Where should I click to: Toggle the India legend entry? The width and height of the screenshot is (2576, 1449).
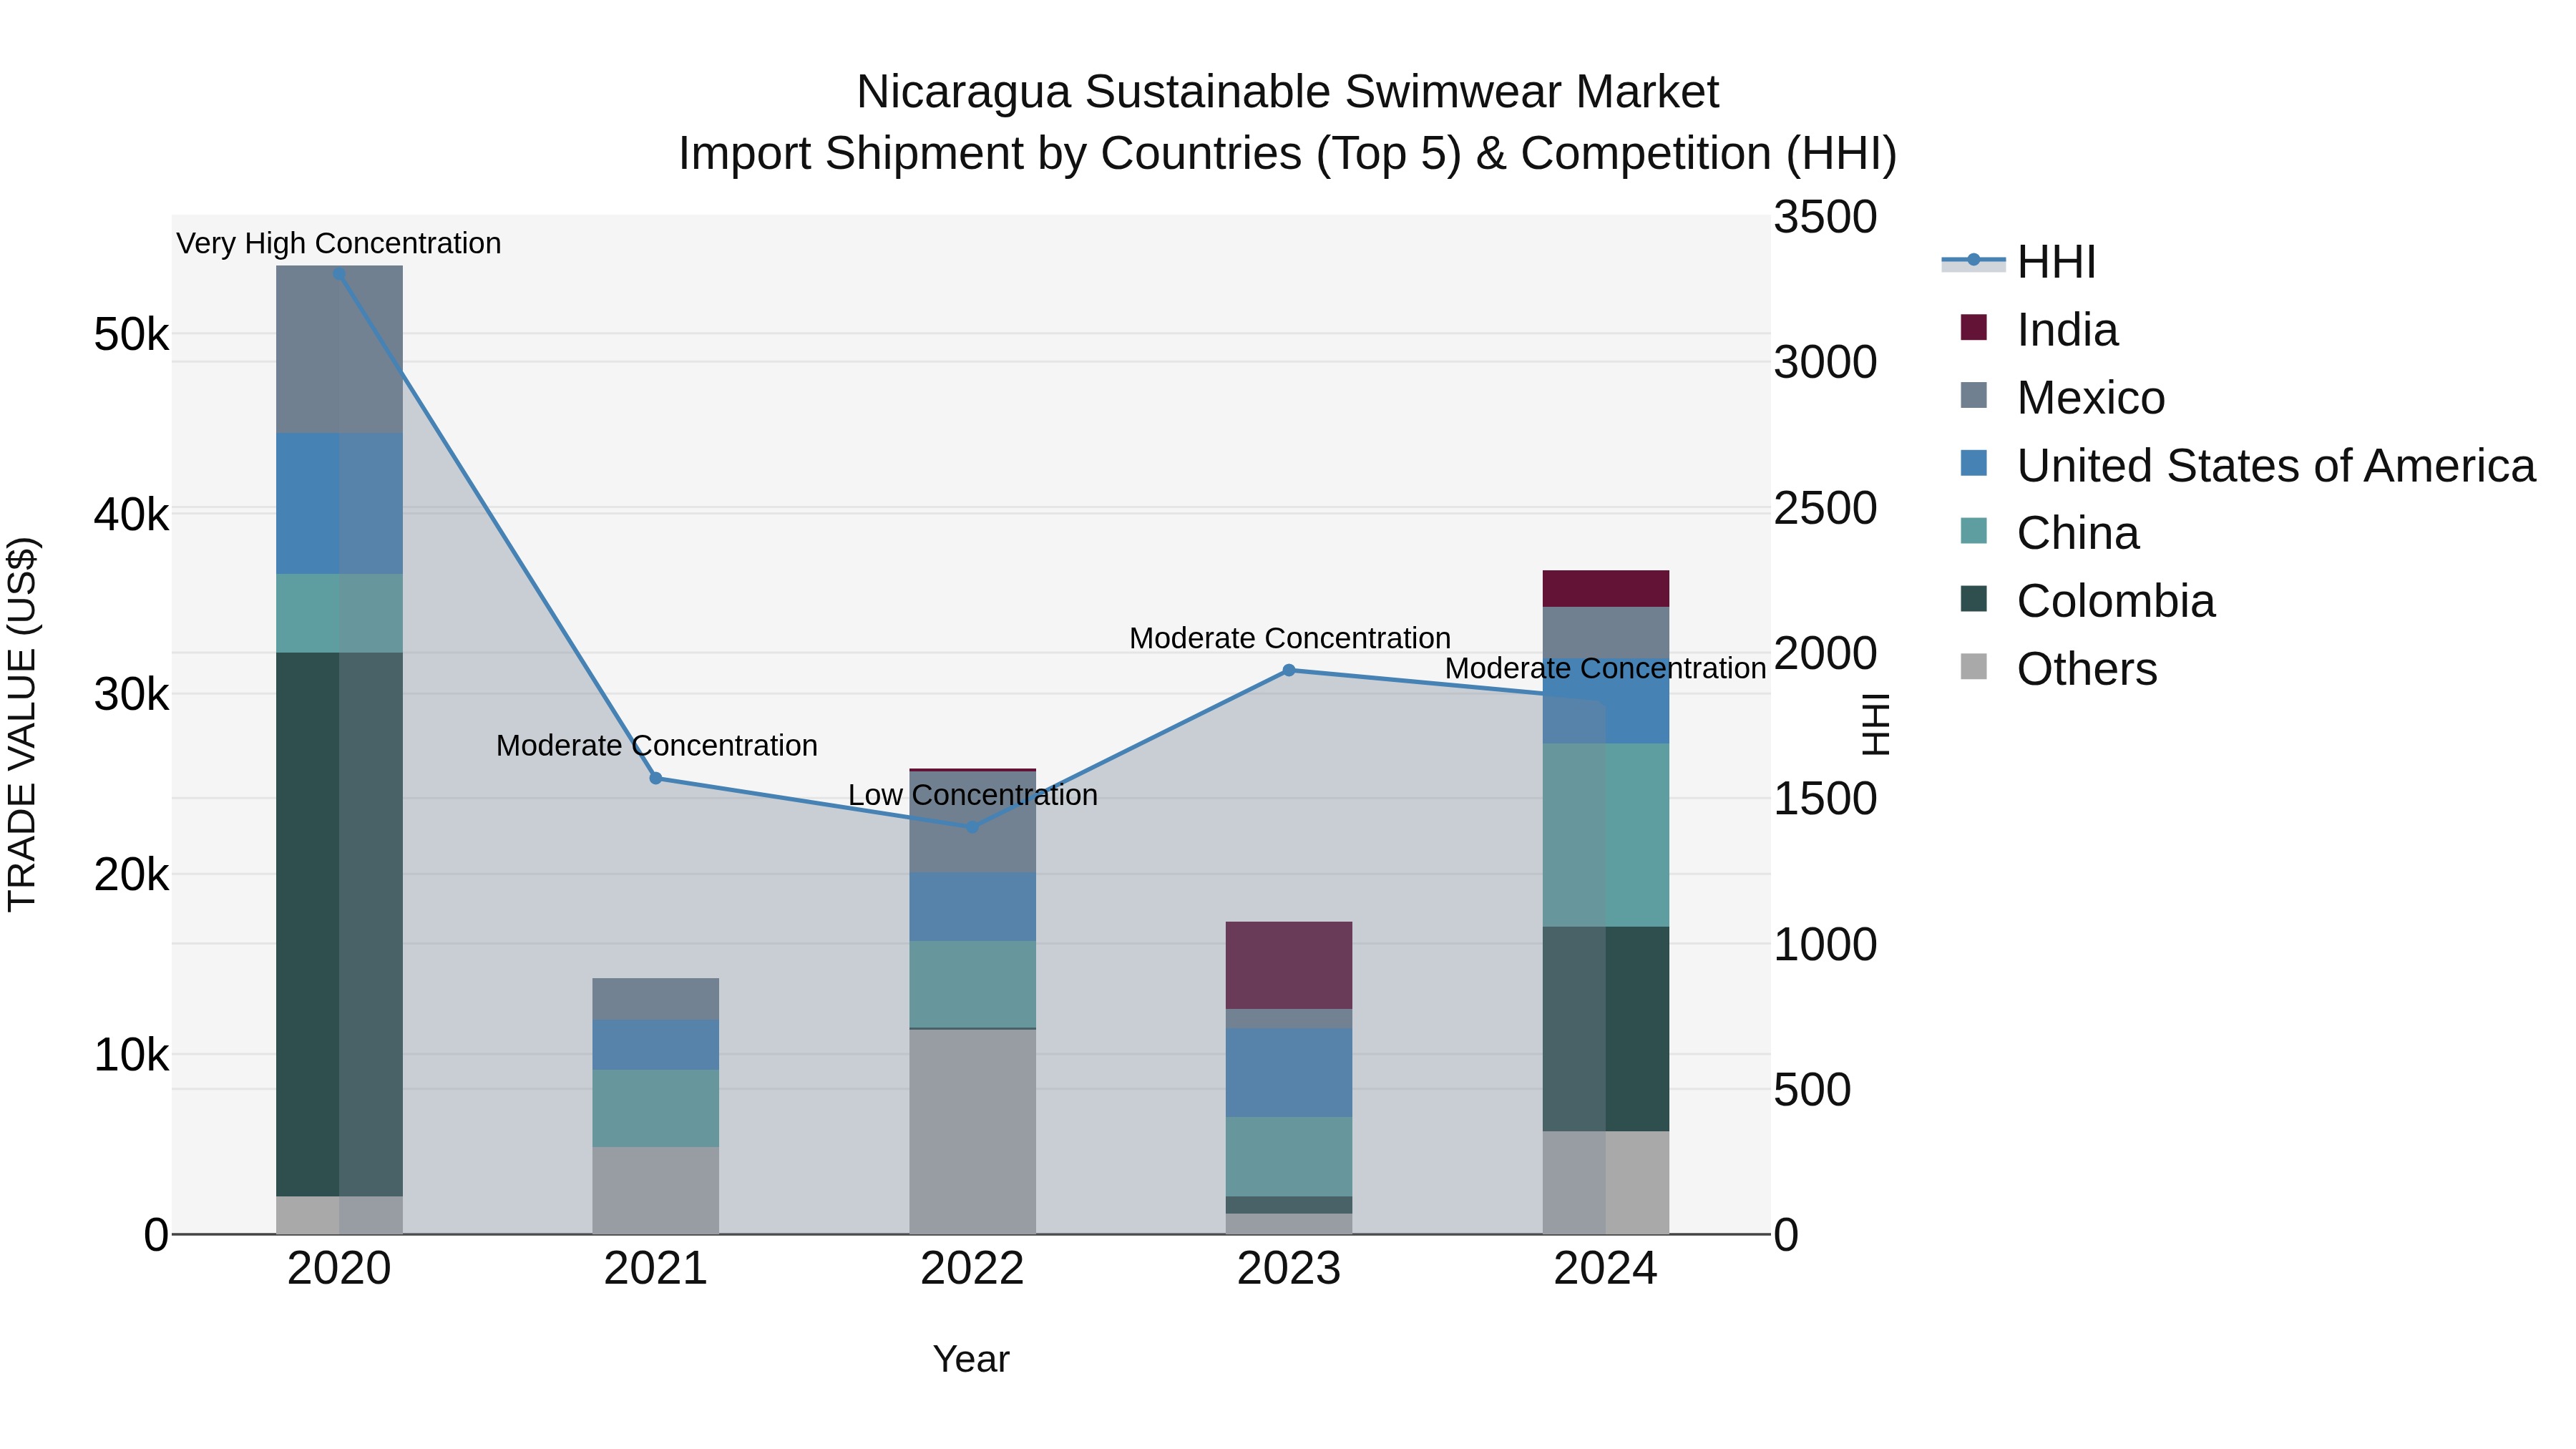click(2039, 330)
